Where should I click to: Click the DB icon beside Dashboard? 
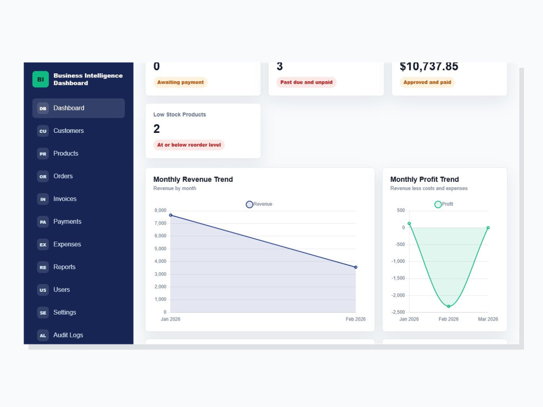click(43, 109)
